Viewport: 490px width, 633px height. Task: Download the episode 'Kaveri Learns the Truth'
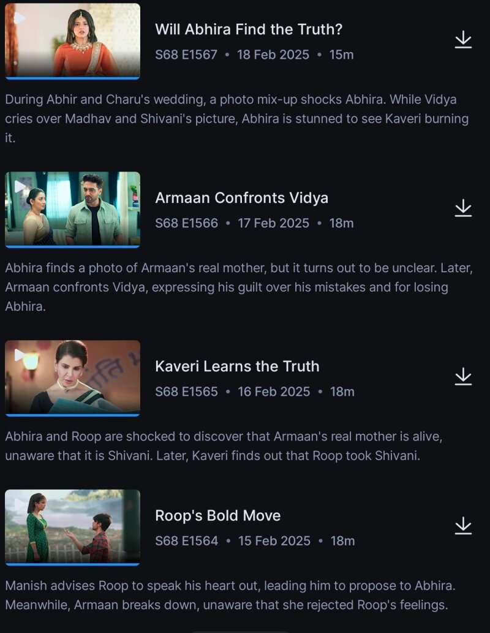point(464,377)
